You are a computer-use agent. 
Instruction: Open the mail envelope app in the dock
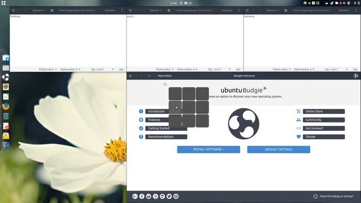(6, 136)
